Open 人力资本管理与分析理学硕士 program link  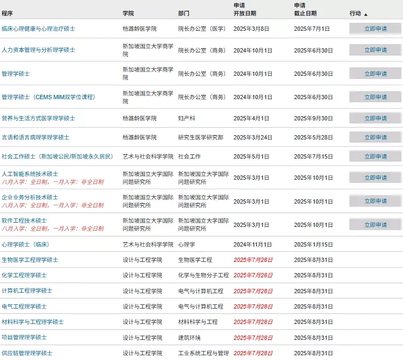[x=38, y=50]
